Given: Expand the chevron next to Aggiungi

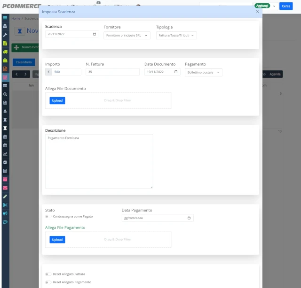Looking at the screenshot, I should point(274,6).
